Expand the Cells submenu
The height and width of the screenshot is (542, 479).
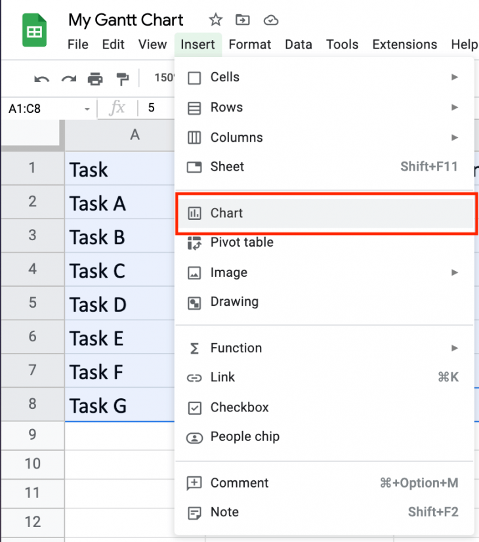coord(456,77)
